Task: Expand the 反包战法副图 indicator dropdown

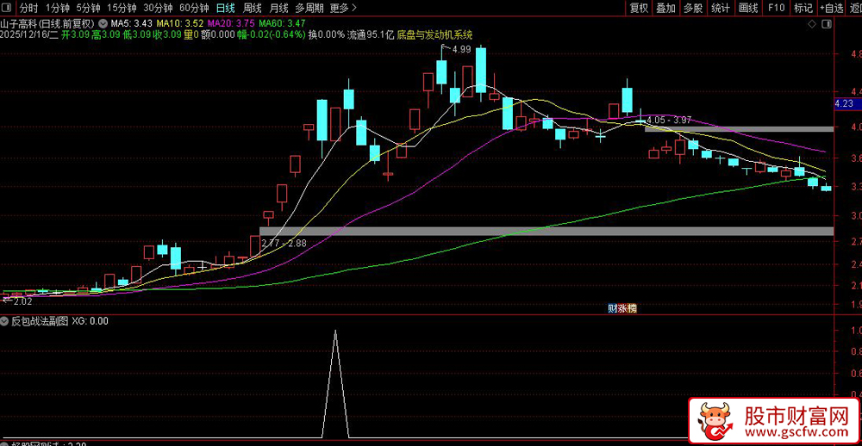Action: point(5,321)
